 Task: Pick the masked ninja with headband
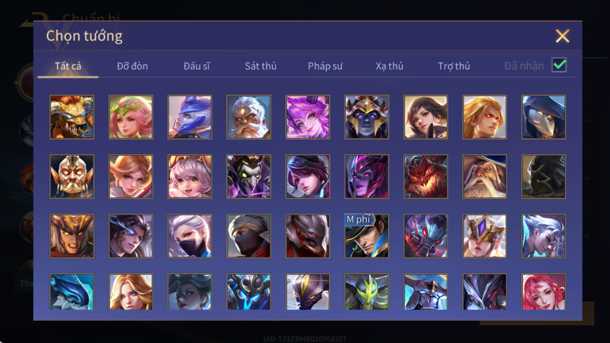click(249, 236)
